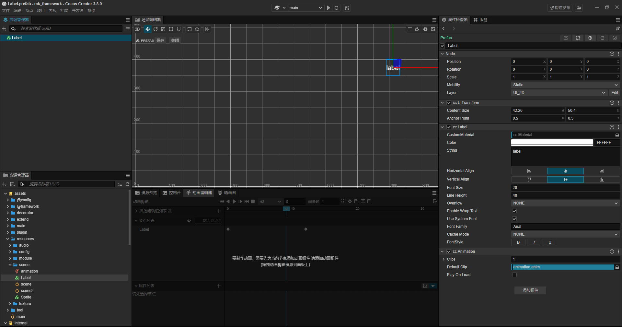
Task: Switch to the 控制台 tab
Action: coord(172,193)
